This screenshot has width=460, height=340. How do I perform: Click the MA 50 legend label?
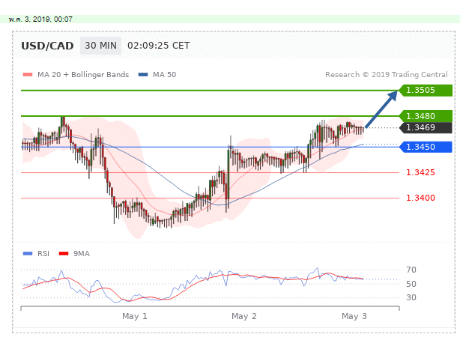(165, 75)
